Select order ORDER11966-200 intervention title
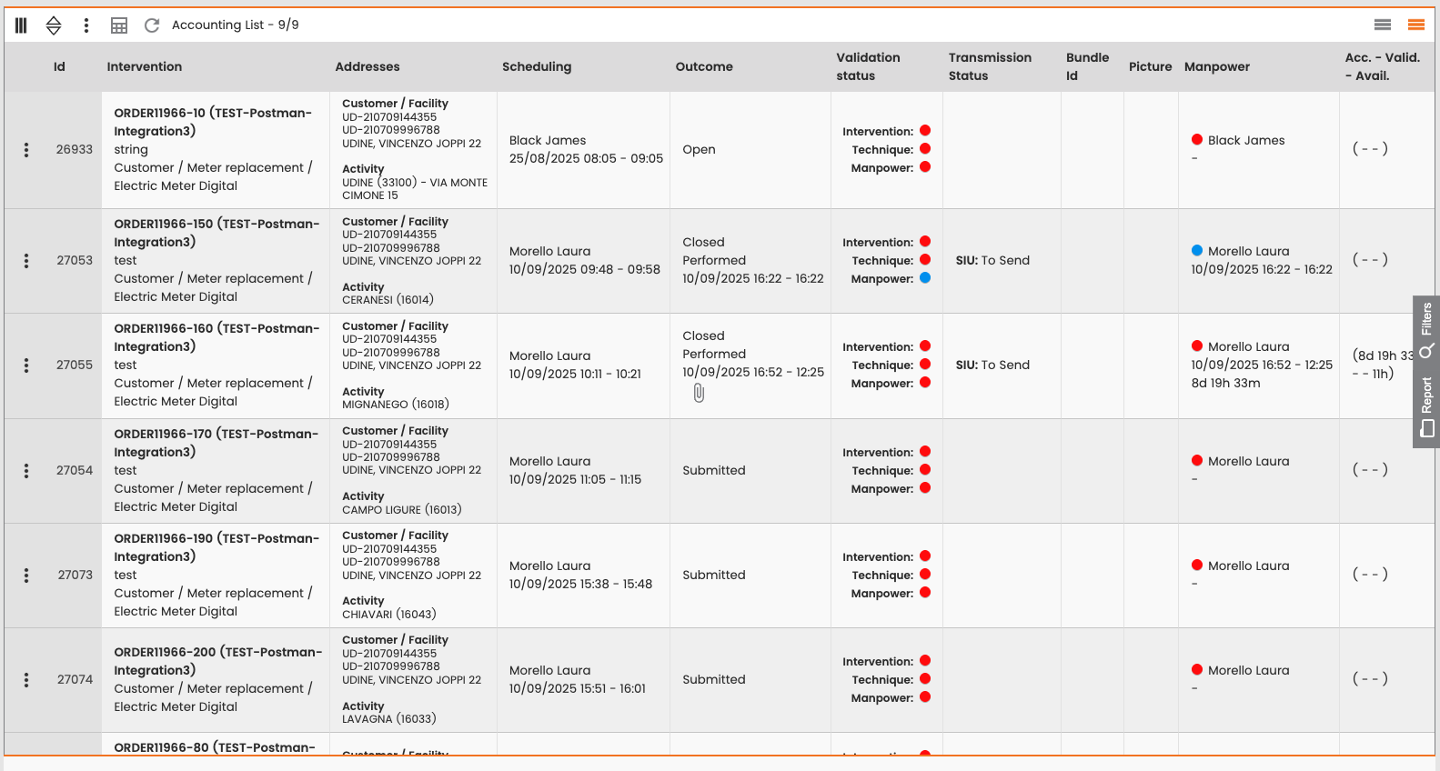 click(218, 661)
